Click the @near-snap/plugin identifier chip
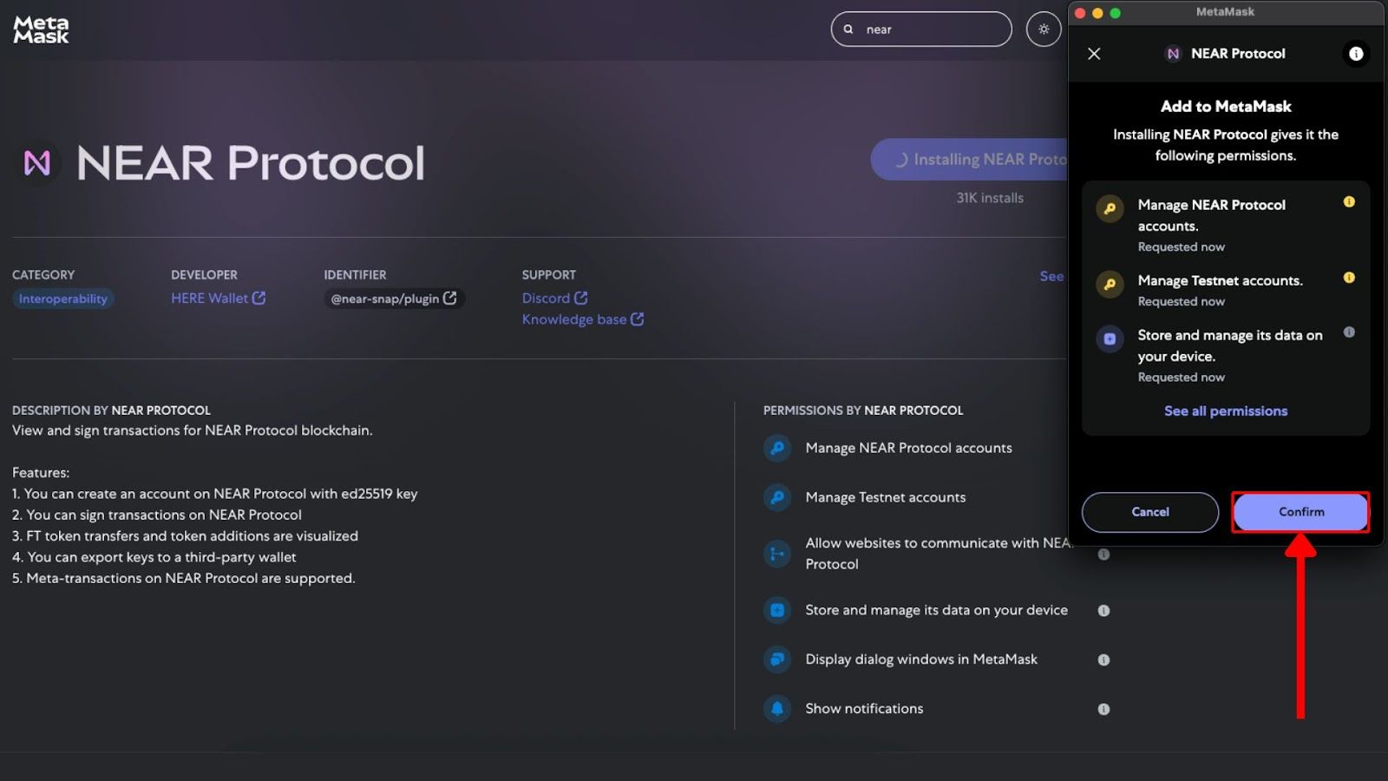1388x781 pixels. (394, 299)
